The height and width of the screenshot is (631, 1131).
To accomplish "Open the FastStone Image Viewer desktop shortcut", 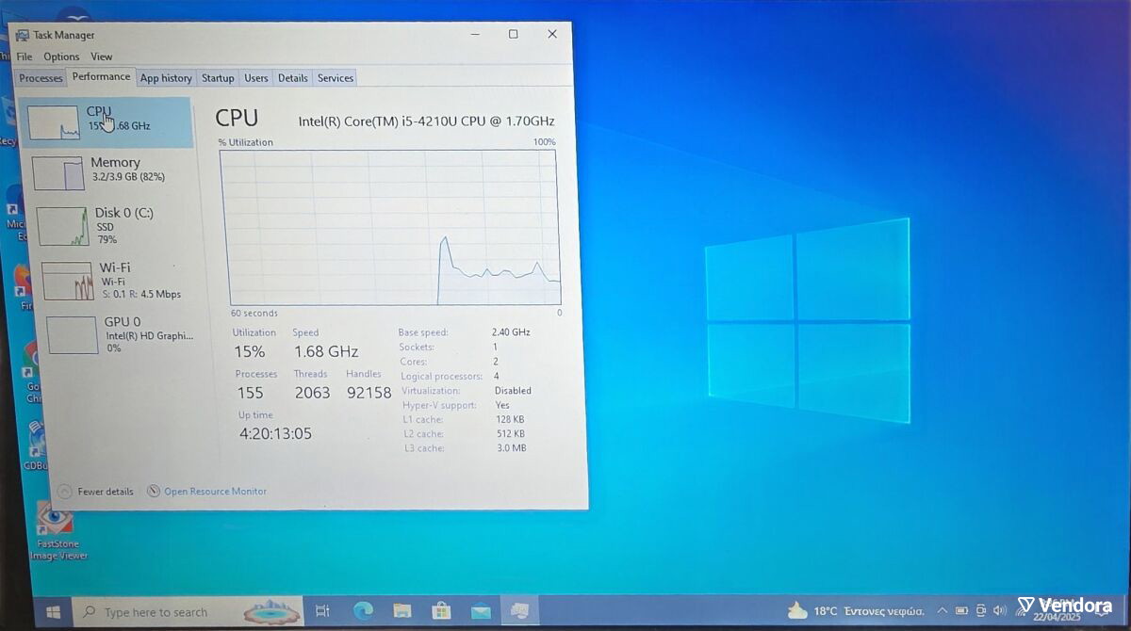I will click(x=57, y=531).
